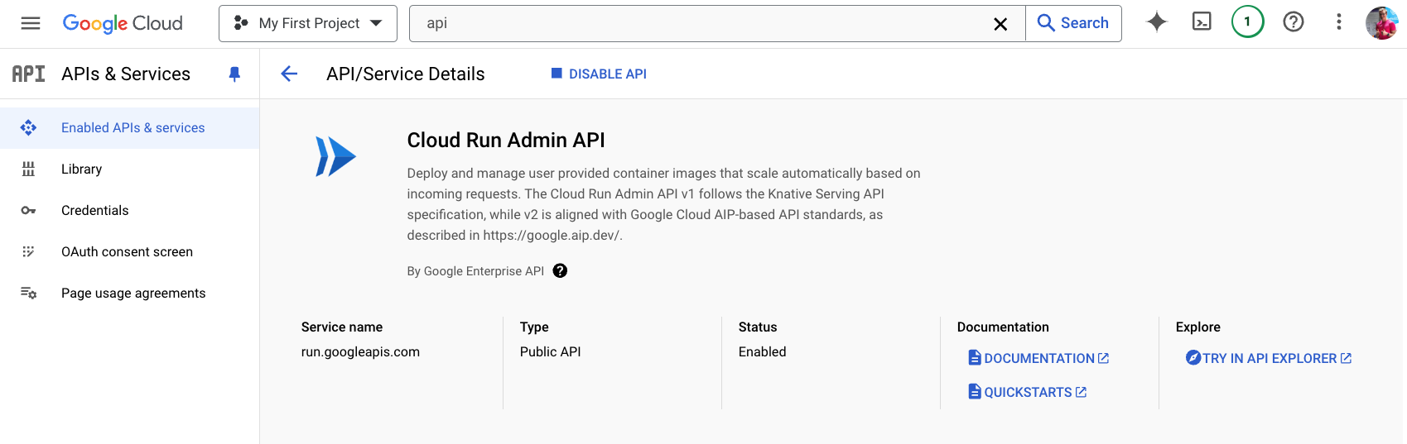Show info tooltip beside Google Enterprise API
Screen dimensions: 1407x444
click(560, 271)
